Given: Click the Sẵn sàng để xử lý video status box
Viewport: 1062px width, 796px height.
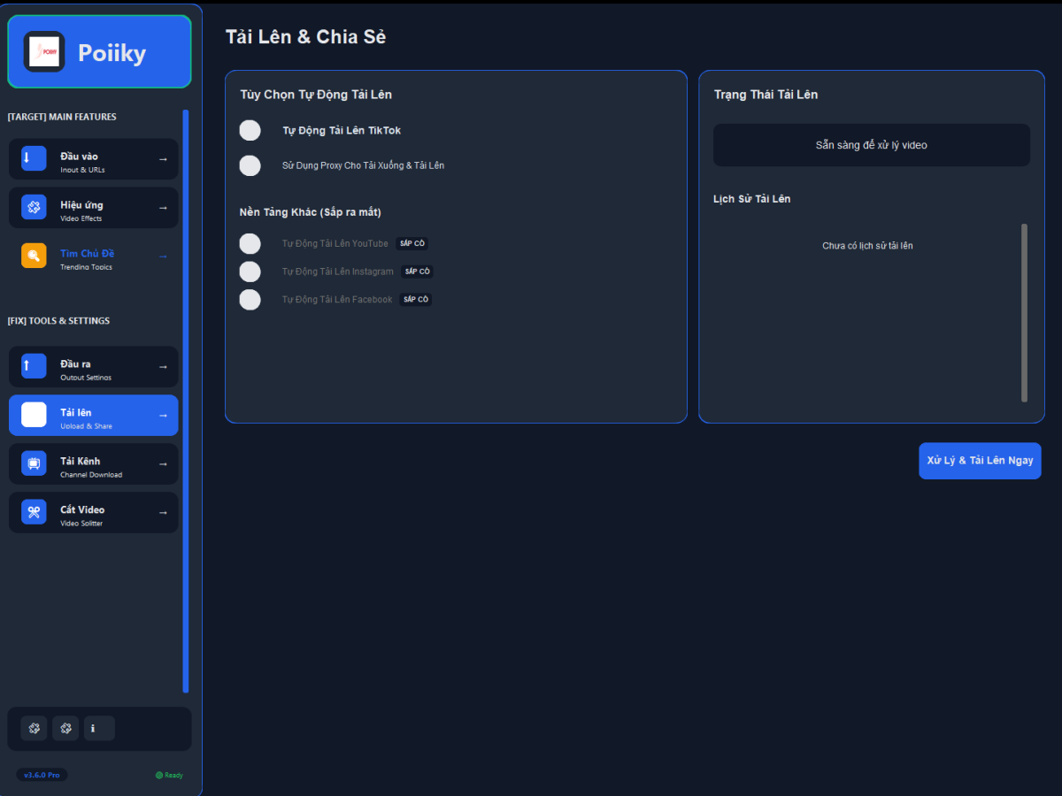Looking at the screenshot, I should [871, 145].
